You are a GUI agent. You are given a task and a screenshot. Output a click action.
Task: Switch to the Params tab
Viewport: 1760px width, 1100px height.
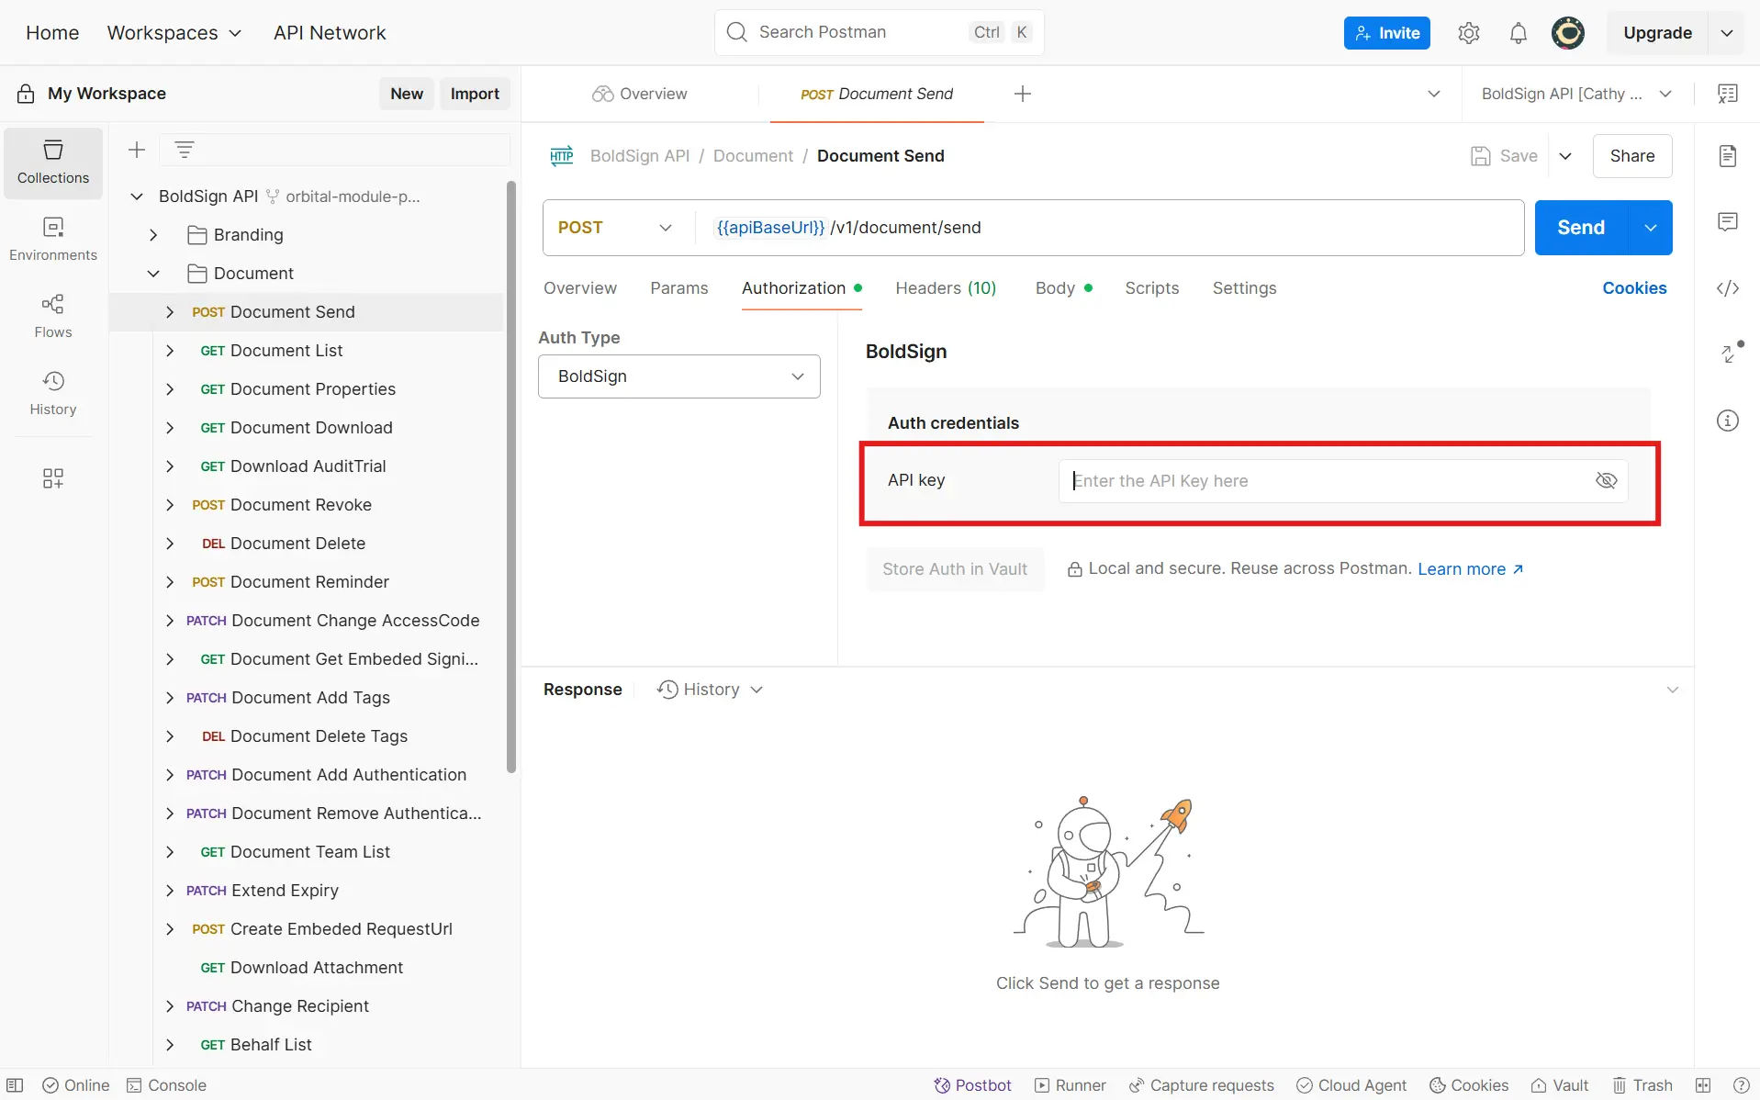tap(679, 288)
